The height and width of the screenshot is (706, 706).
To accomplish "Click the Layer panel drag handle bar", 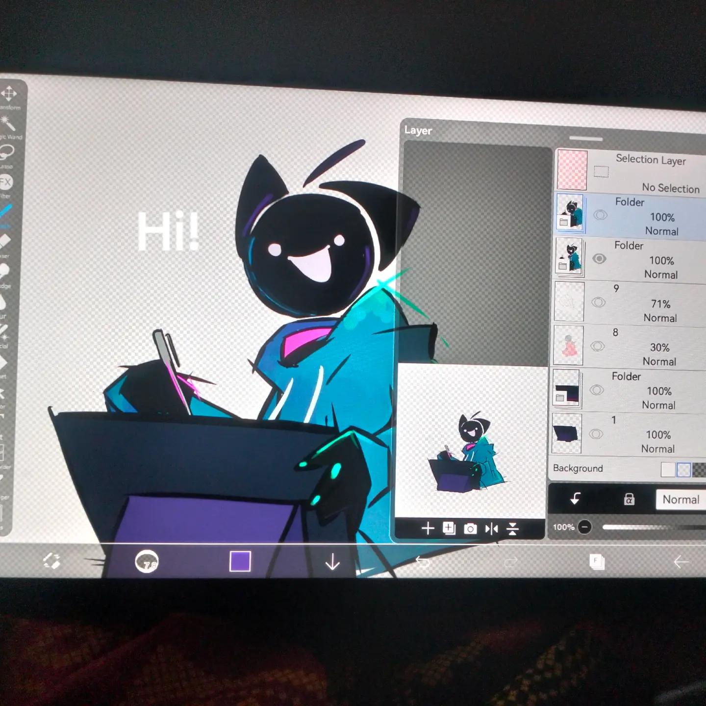I will click(586, 139).
